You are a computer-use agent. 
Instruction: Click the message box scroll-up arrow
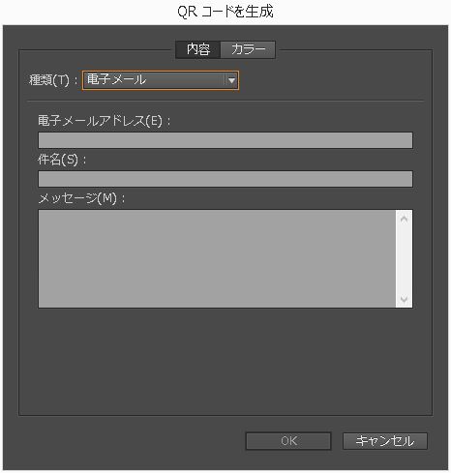(404, 219)
